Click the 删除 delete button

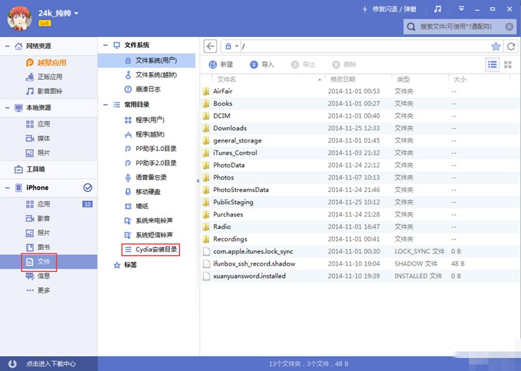[x=344, y=64]
